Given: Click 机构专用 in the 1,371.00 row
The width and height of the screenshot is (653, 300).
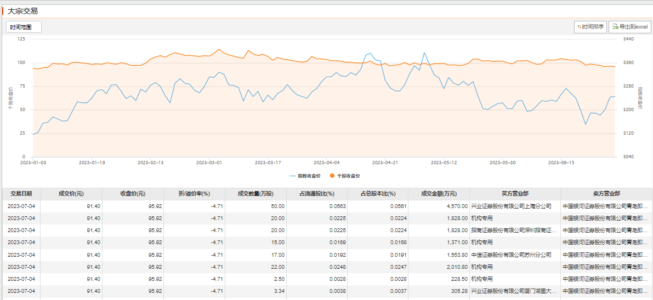Looking at the screenshot, I should pos(481,243).
